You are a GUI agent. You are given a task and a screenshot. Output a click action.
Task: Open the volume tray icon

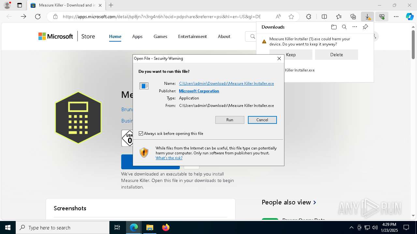(375, 227)
